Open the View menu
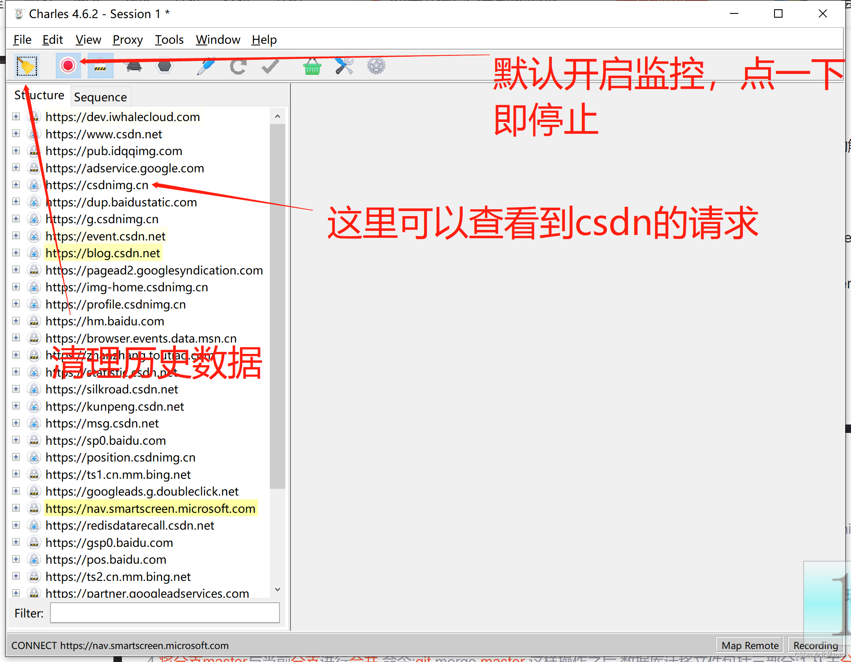 (88, 40)
